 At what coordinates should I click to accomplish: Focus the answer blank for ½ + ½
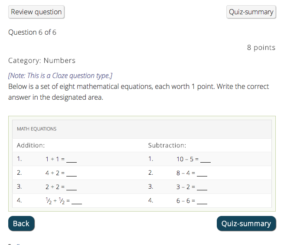[77, 201]
